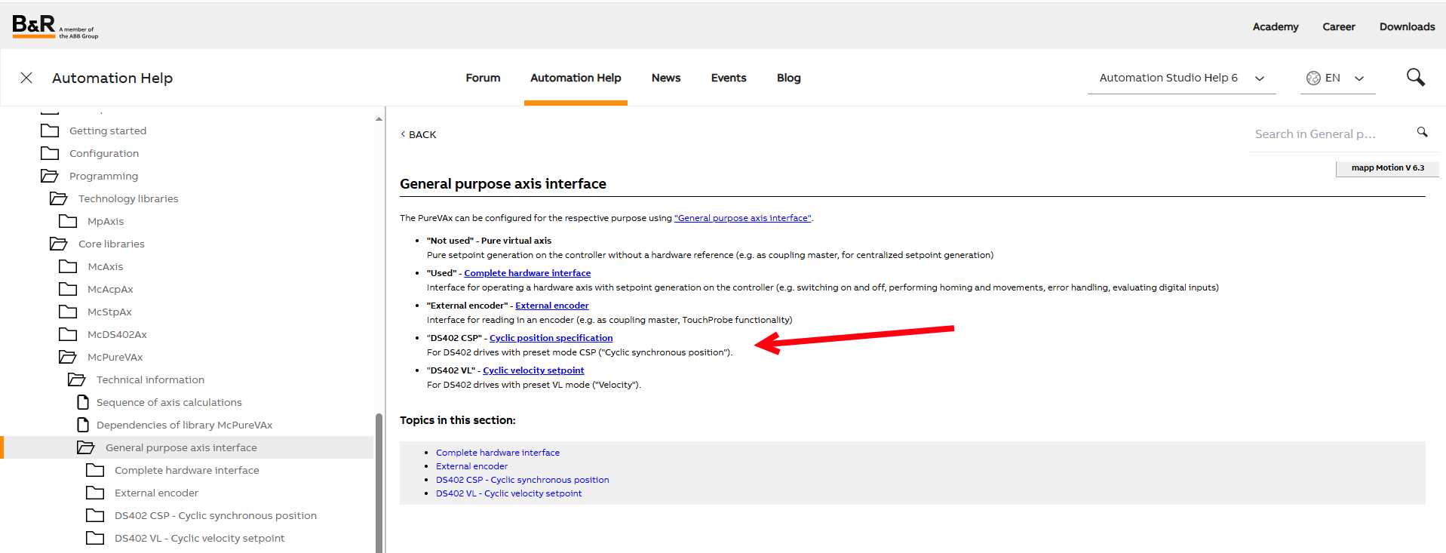Open the Blog tab
The width and height of the screenshot is (1446, 553).
(789, 78)
